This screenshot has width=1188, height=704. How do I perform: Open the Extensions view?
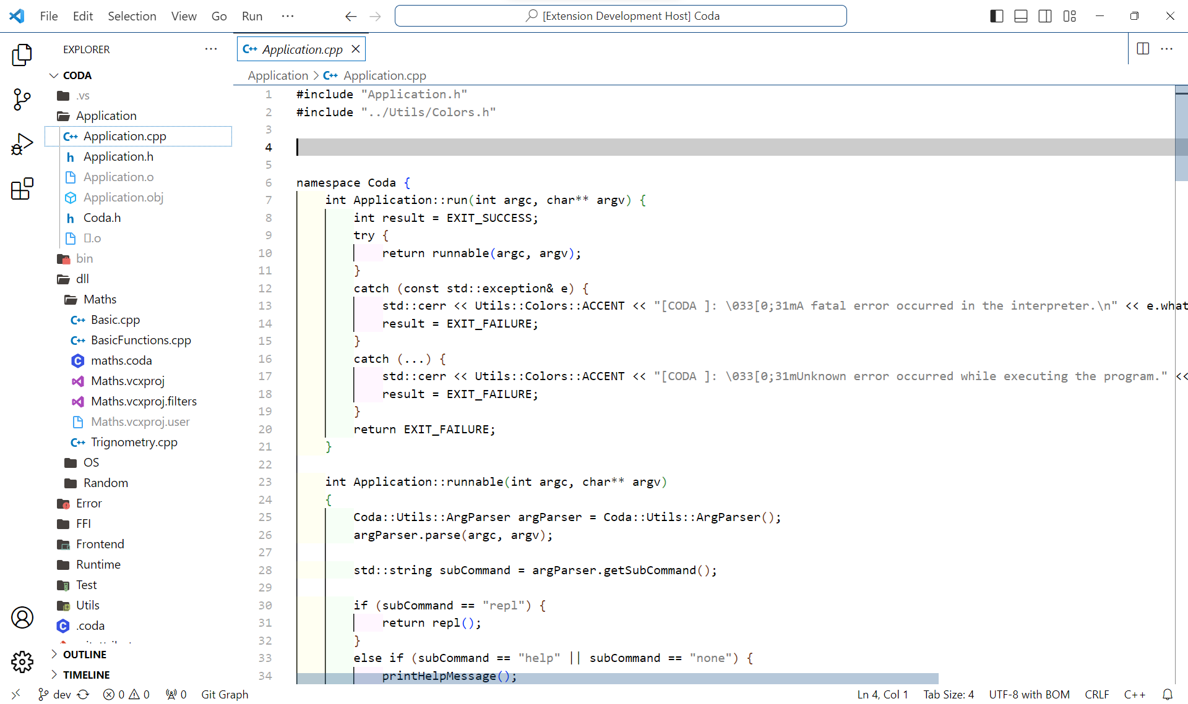coord(22,189)
